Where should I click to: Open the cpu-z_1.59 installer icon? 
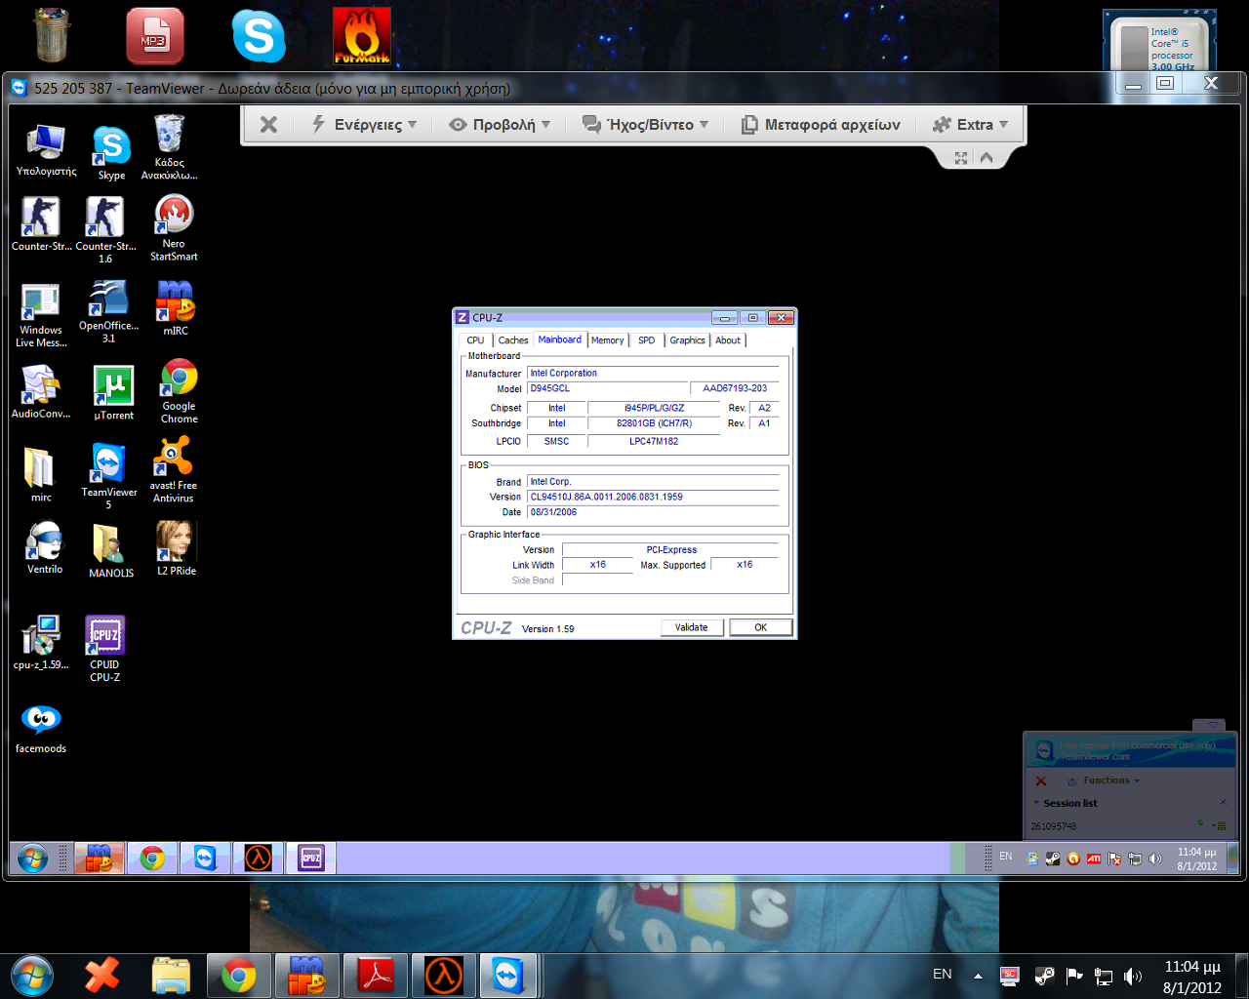click(x=41, y=643)
